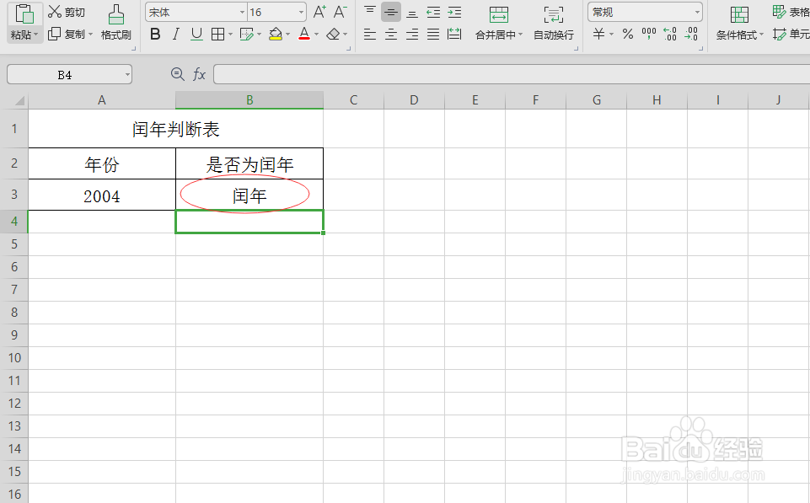Image resolution: width=810 pixels, height=503 pixels.
Task: Open the conditional formatting (条件格式) menu
Action: pos(739,23)
